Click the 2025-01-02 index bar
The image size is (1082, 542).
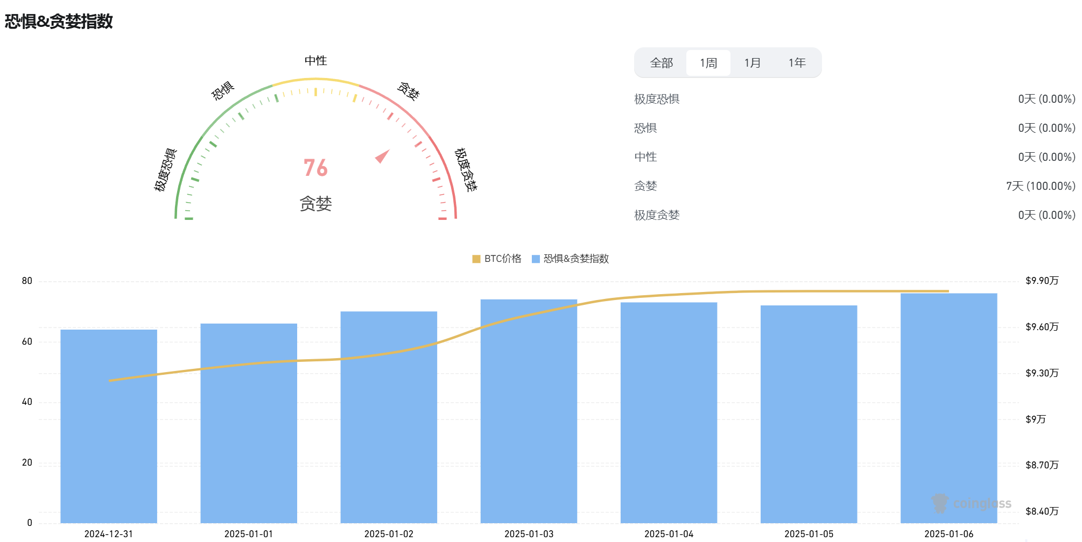click(x=389, y=417)
